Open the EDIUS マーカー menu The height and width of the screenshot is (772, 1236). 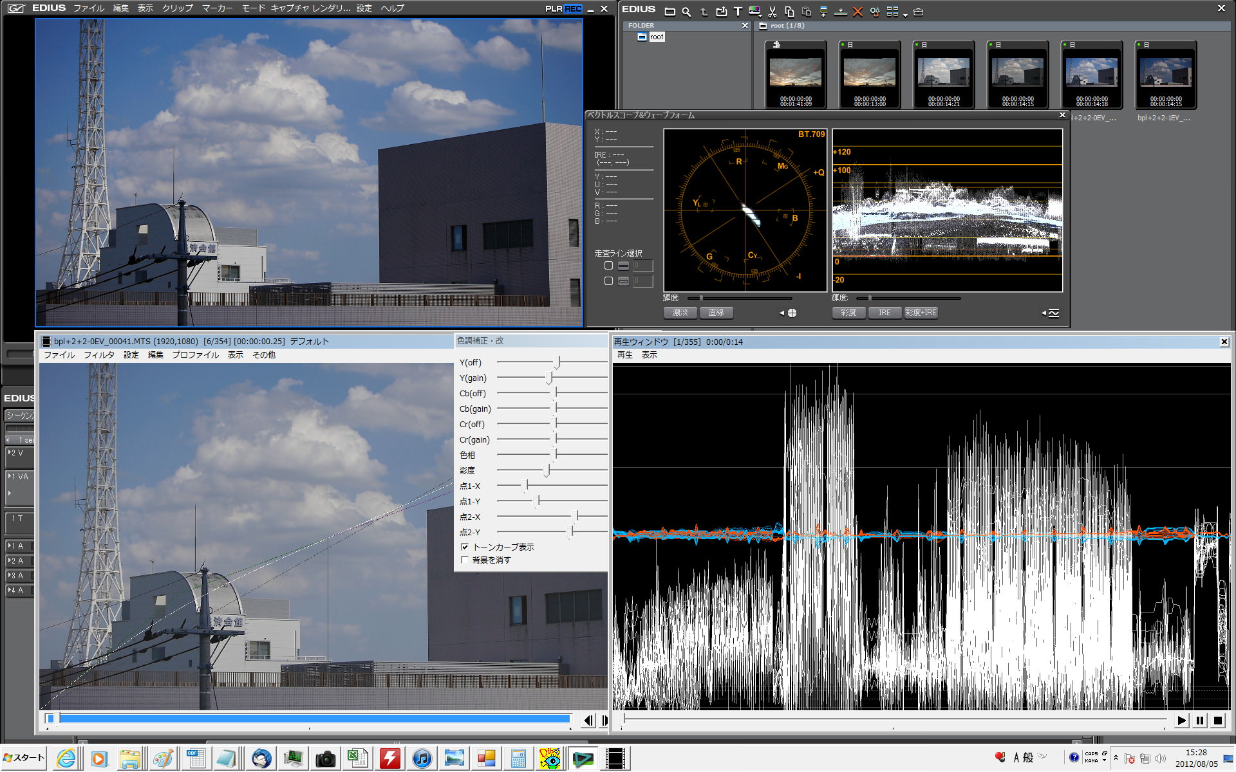[x=217, y=8]
